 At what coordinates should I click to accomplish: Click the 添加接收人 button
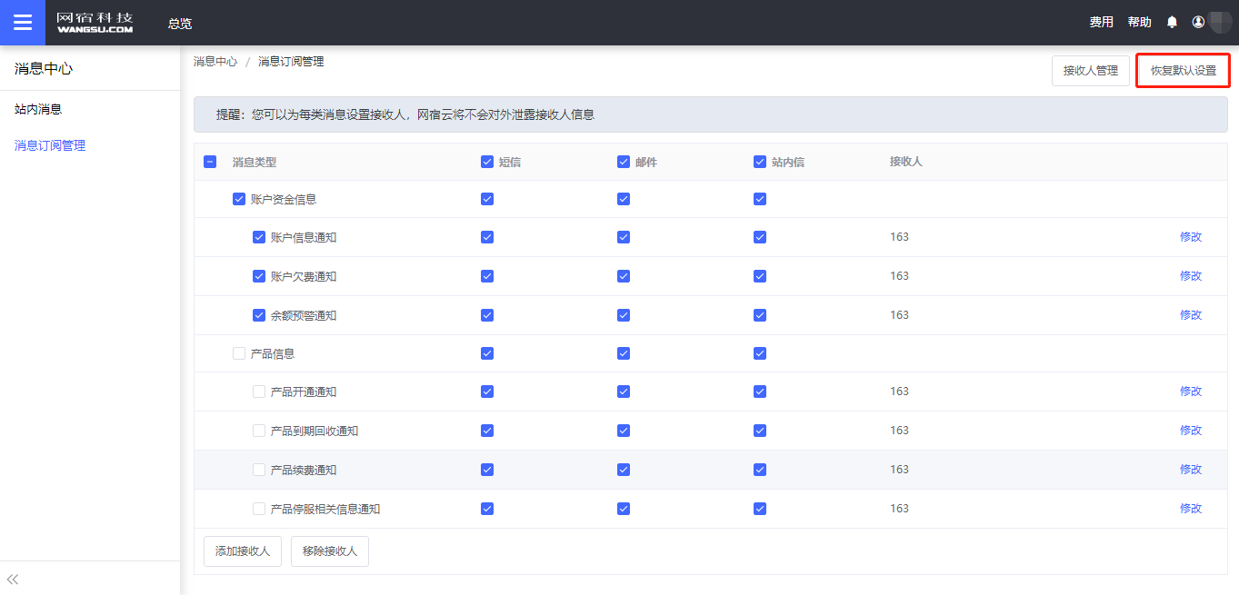coord(243,551)
